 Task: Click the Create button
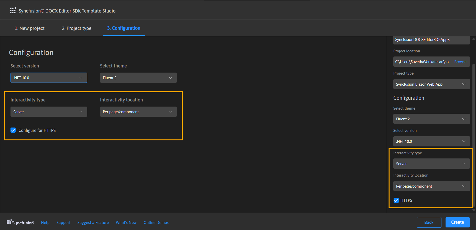tap(457, 222)
